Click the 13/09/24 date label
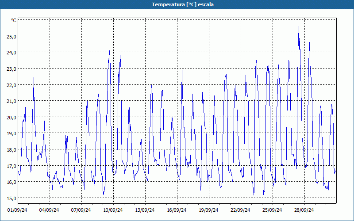Screen dimensions: 354x221 click(145, 210)
